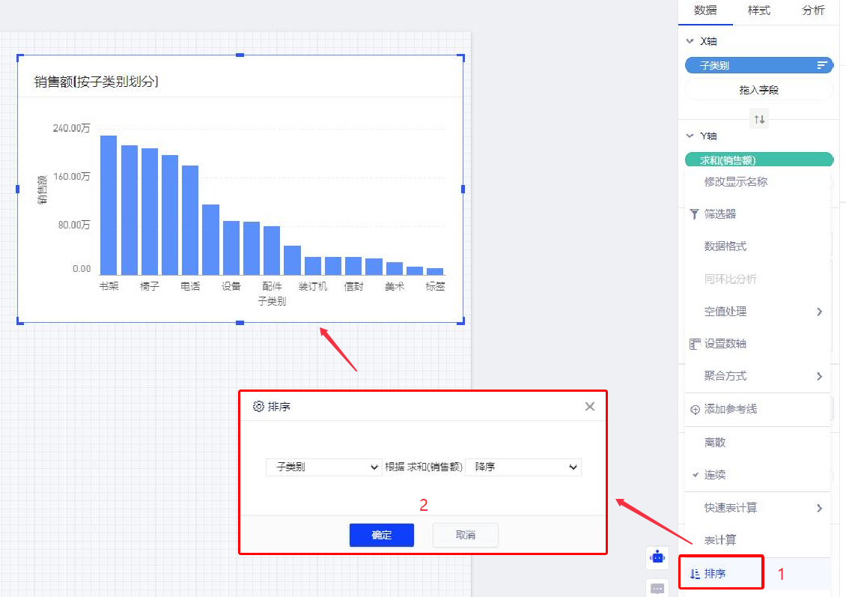Click the sort icon on the 子类别 pill
This screenshot has height=597, width=846.
click(821, 66)
